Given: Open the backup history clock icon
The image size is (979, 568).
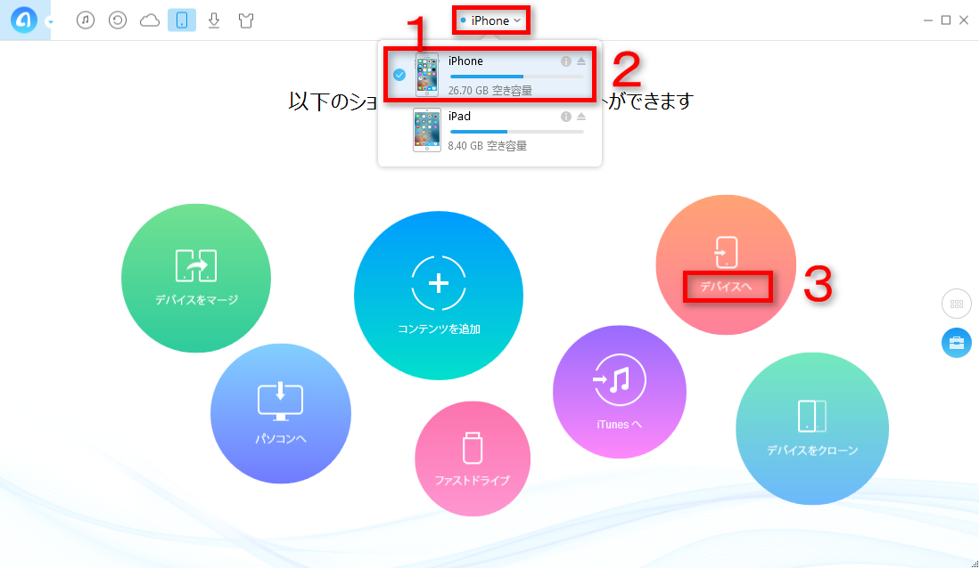Looking at the screenshot, I should [118, 20].
